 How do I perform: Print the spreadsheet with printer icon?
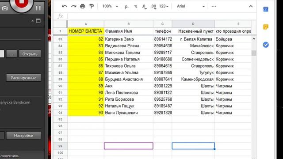coord(83,6)
